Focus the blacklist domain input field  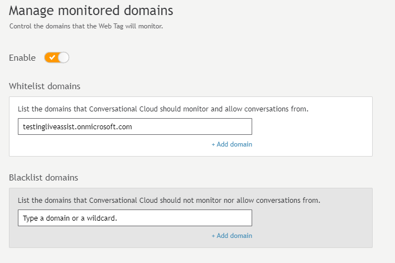[135, 218]
